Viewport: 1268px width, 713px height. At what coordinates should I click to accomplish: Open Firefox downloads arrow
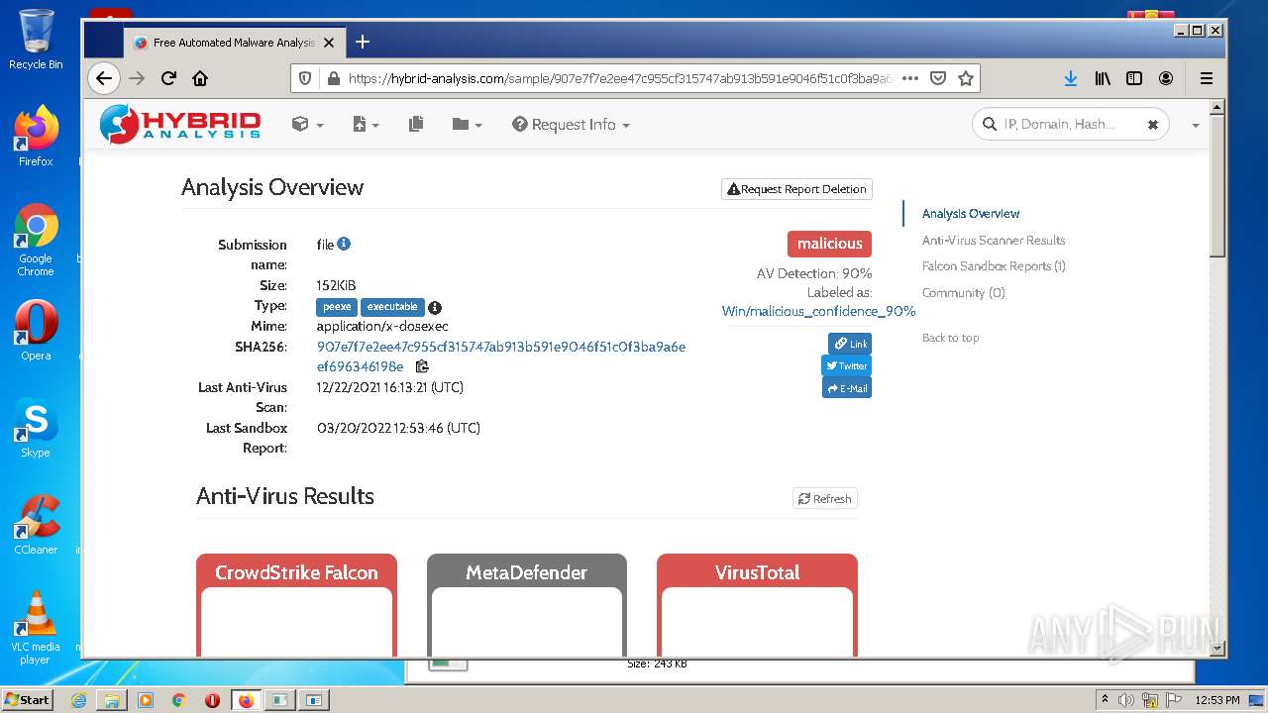tap(1070, 78)
